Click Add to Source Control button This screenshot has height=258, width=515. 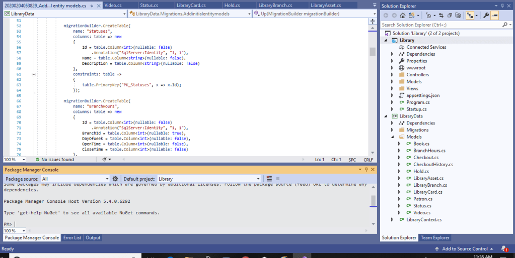[464, 248]
